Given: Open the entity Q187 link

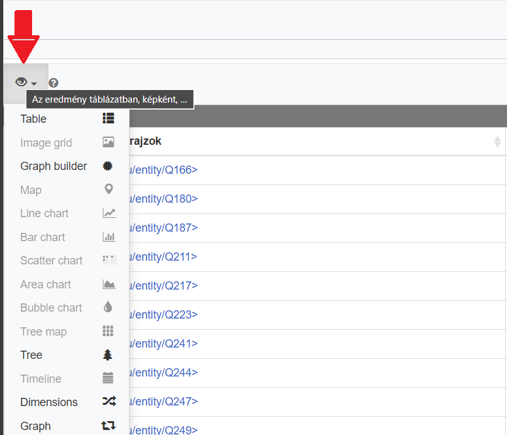Looking at the screenshot, I should 164,228.
